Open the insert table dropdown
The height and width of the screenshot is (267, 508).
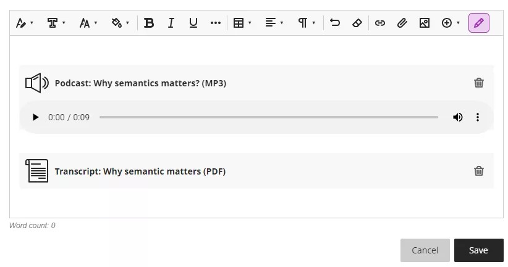pyautogui.click(x=242, y=23)
